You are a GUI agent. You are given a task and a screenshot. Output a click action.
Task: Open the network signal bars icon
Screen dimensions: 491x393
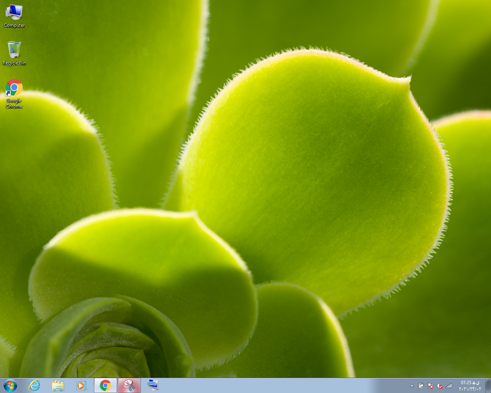pyautogui.click(x=449, y=386)
